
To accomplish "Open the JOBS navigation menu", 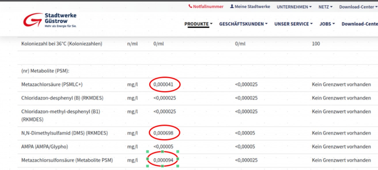I will click(x=327, y=24).
